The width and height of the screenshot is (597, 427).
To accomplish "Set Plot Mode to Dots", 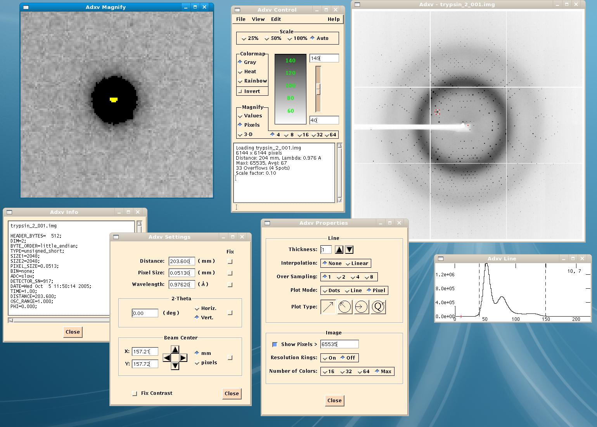I will click(x=331, y=291).
